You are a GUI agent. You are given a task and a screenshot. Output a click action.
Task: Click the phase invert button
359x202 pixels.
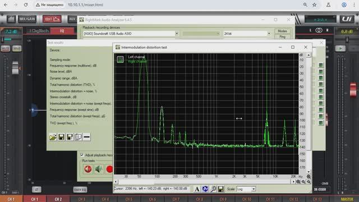[36, 190]
